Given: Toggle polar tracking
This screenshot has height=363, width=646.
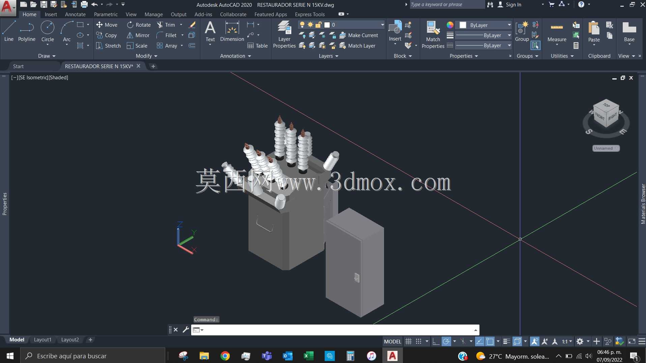Looking at the screenshot, I should (446, 341).
